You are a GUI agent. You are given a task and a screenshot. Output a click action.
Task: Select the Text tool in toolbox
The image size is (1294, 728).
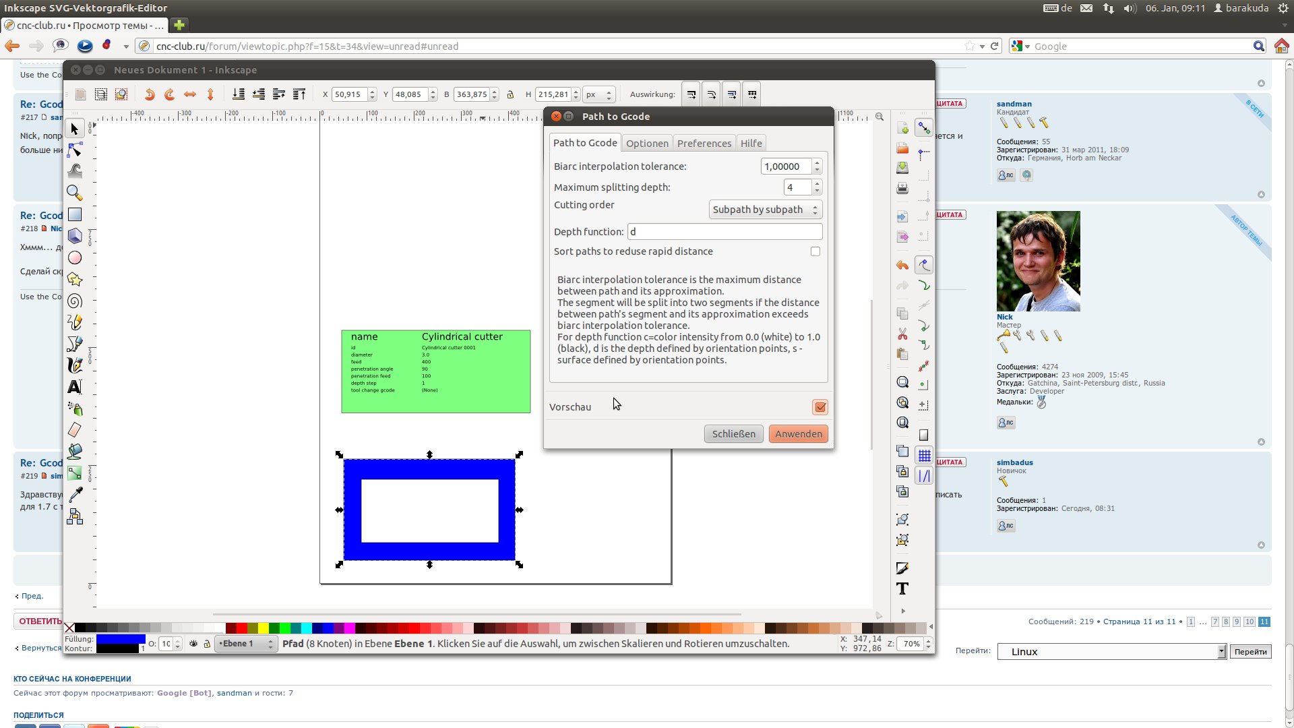click(x=75, y=387)
